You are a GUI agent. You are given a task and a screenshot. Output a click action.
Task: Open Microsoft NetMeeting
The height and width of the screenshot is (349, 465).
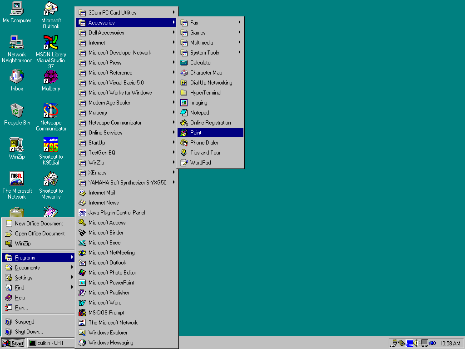tap(127, 253)
